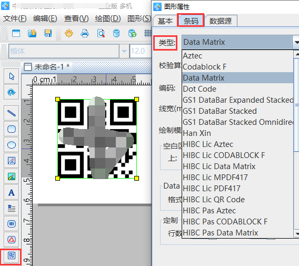Click the top-right yellow resize handle
The height and width of the screenshot is (266, 299).
(x=136, y=99)
